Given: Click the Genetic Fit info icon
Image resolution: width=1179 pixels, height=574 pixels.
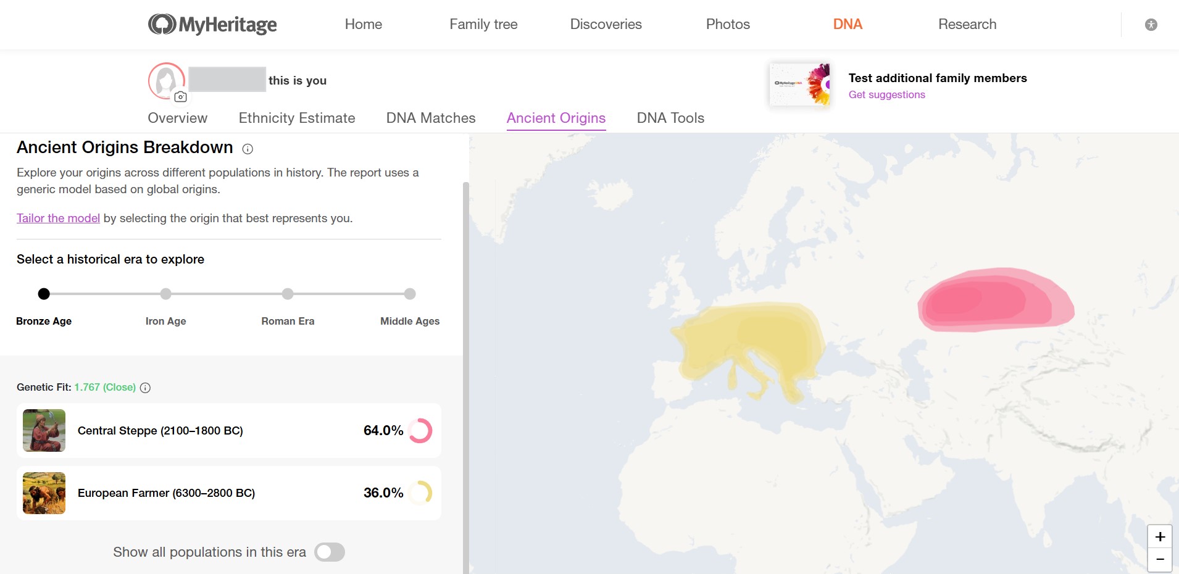Looking at the screenshot, I should click(145, 388).
